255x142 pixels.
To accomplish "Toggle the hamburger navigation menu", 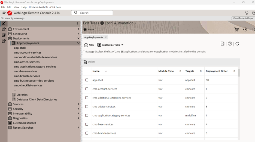I will coord(4,13).
